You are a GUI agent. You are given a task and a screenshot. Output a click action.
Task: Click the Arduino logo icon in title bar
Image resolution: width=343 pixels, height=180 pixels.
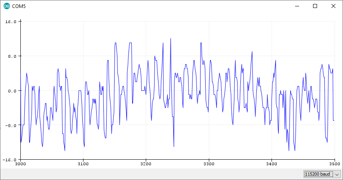[x=7, y=6]
